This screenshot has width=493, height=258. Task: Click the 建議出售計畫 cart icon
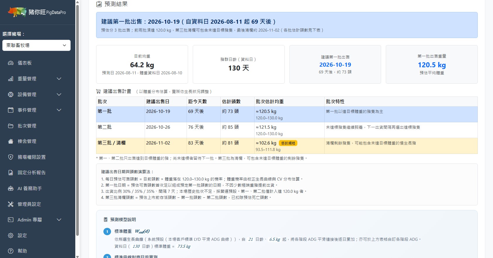[98, 92]
